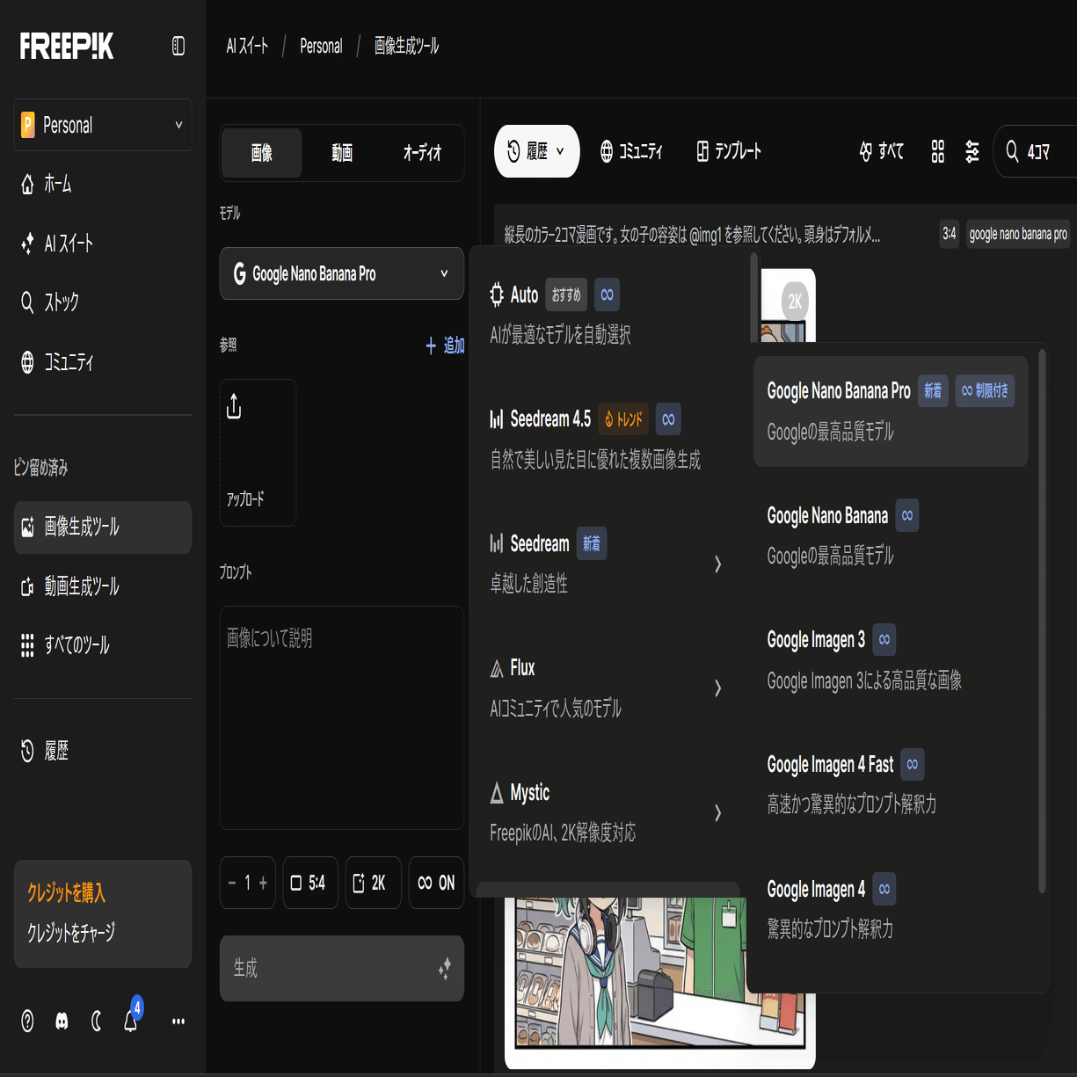Open notifications bell icon
1077x1077 pixels.
(x=131, y=1021)
